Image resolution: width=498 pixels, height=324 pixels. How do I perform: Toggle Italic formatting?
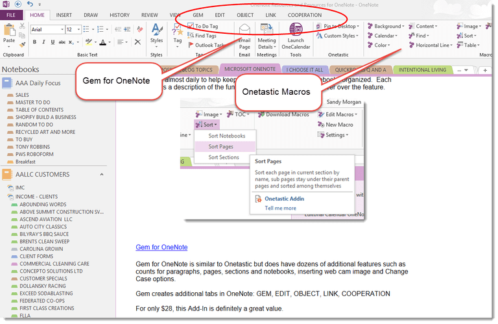(43, 42)
